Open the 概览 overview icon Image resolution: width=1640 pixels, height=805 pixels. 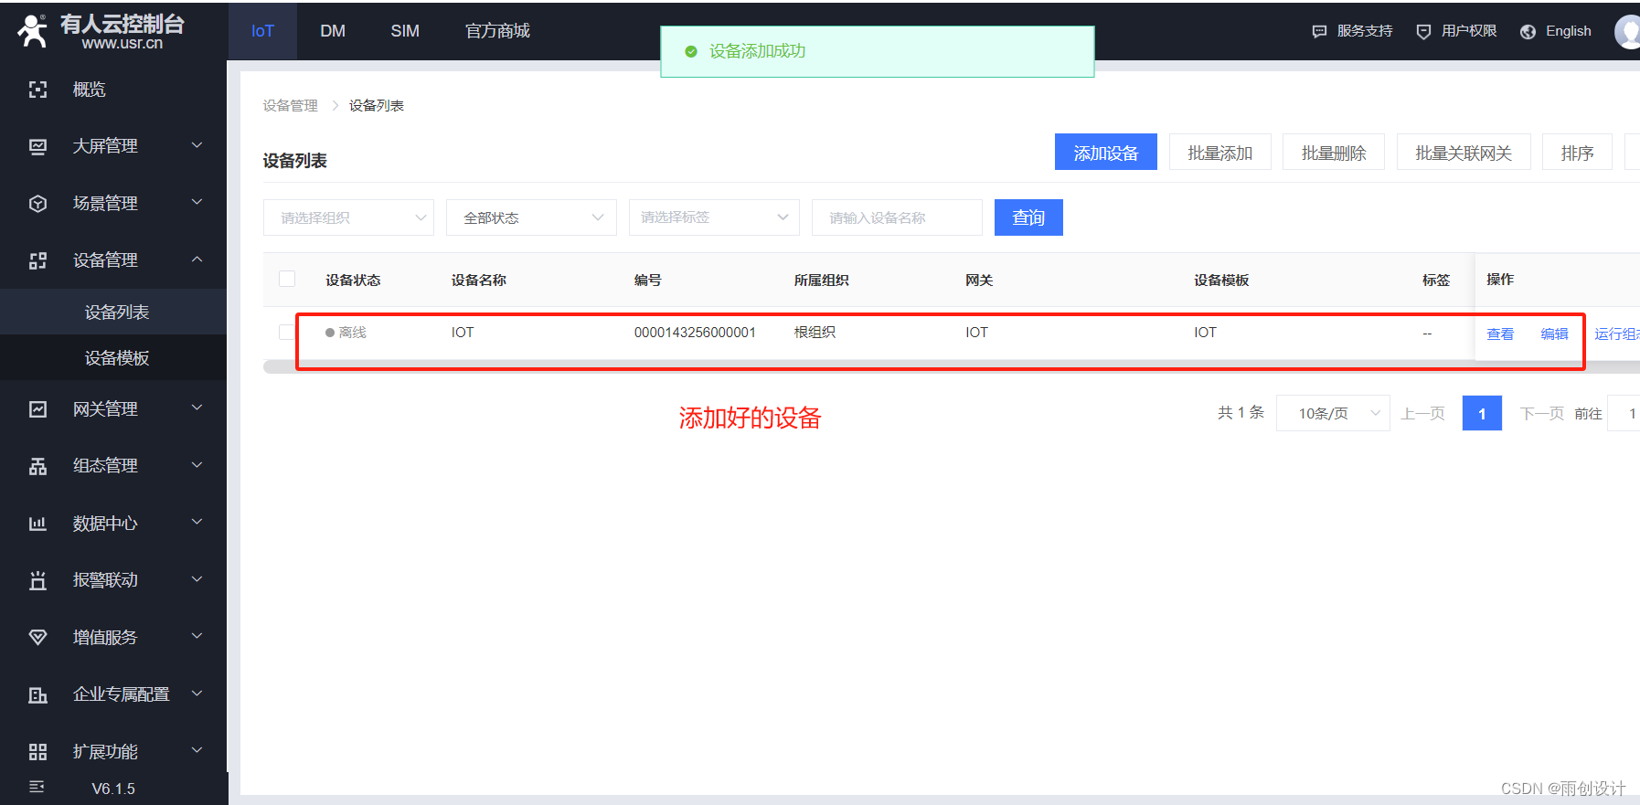[37, 90]
